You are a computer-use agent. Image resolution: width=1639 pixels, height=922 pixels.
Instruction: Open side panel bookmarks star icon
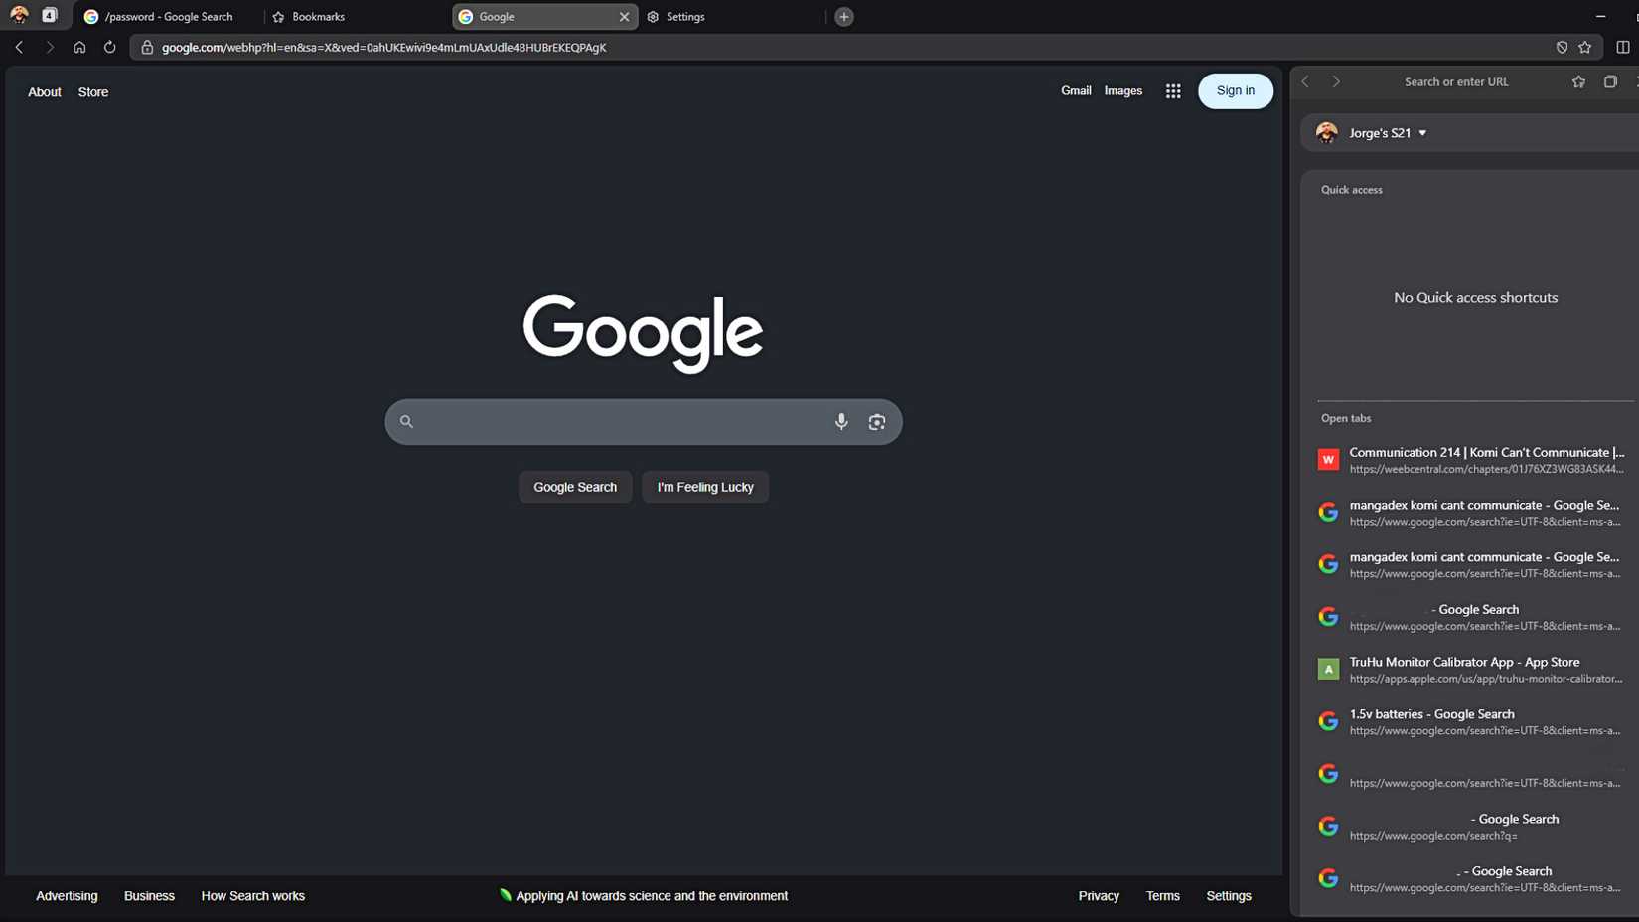click(1578, 81)
